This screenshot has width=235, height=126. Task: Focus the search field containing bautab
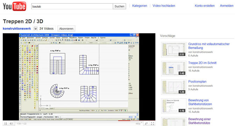(x=72, y=6)
